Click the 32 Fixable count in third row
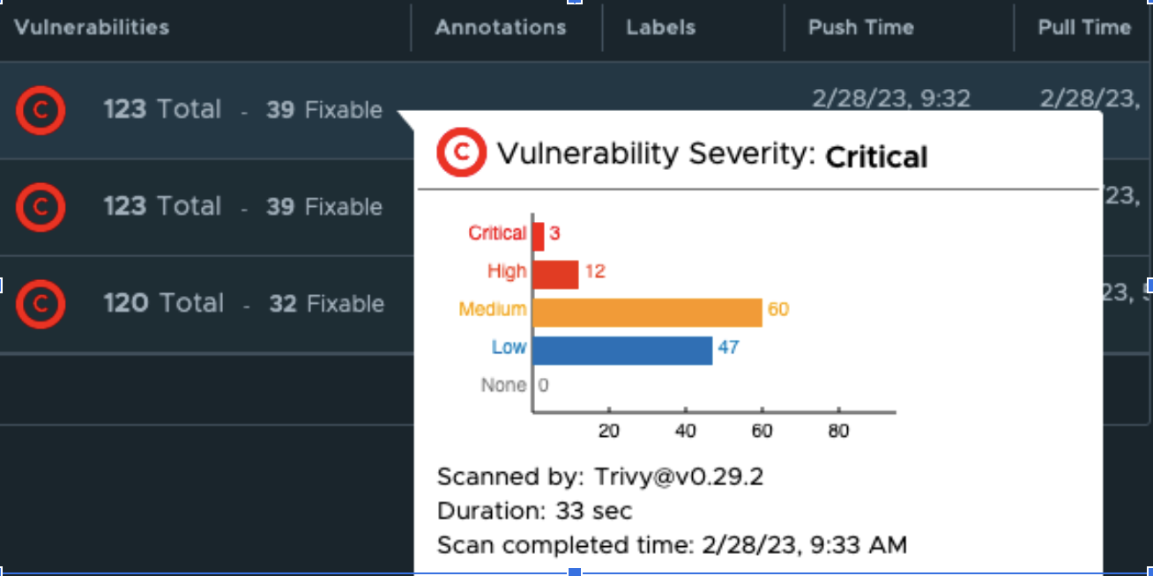1153x576 pixels. pyautogui.click(x=326, y=304)
